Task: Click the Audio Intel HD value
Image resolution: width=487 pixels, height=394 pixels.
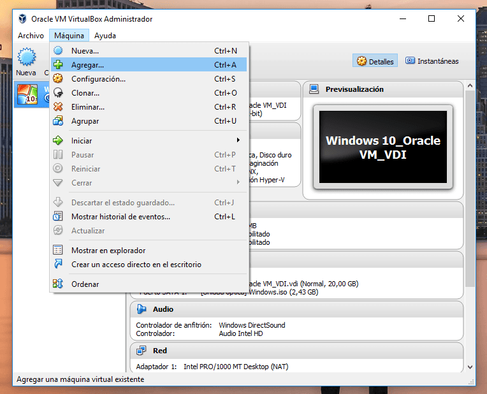Action: (x=241, y=333)
